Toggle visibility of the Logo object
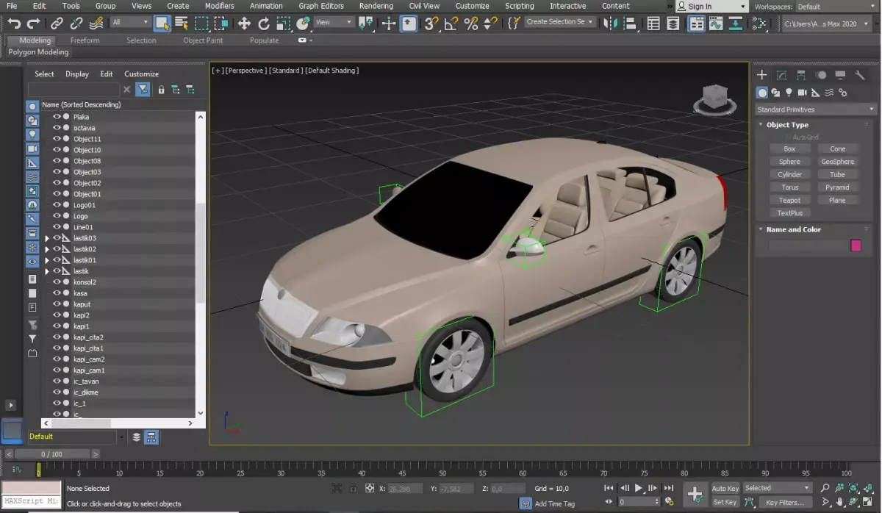The width and height of the screenshot is (882, 513). coord(57,216)
